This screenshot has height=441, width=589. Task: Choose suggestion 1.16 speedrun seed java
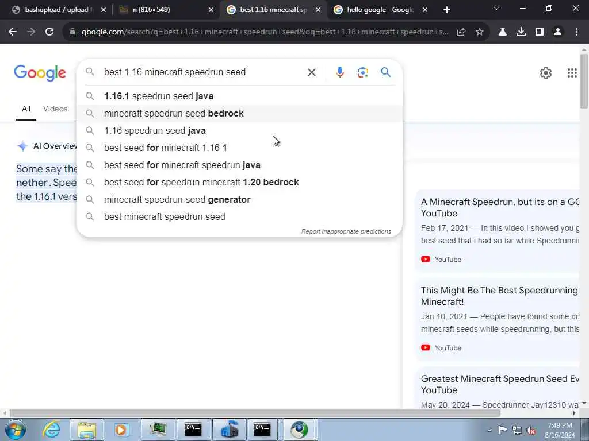coord(239,130)
